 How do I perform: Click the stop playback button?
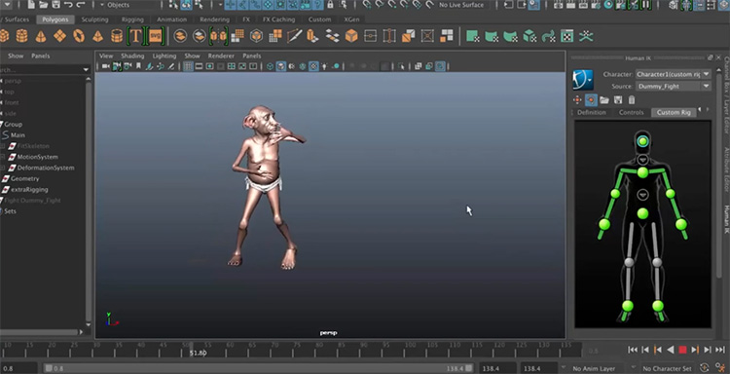(682, 350)
